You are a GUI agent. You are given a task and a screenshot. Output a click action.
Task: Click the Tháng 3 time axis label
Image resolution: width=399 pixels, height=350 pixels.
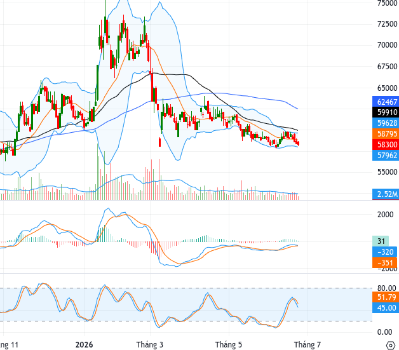[x=150, y=345]
